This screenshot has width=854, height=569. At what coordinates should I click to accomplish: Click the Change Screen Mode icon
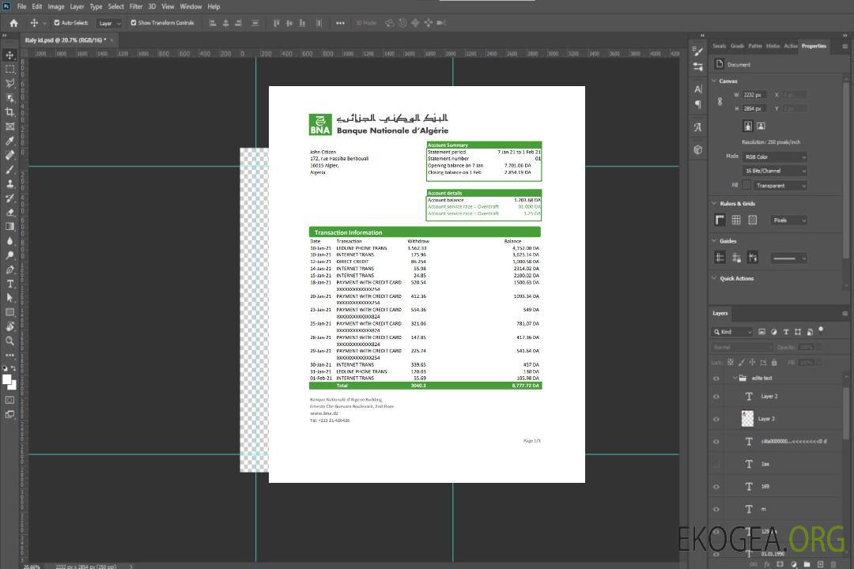9,414
